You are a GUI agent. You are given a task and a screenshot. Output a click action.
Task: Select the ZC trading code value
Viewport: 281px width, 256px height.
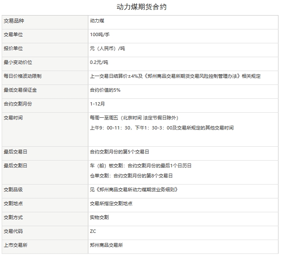[93, 231]
